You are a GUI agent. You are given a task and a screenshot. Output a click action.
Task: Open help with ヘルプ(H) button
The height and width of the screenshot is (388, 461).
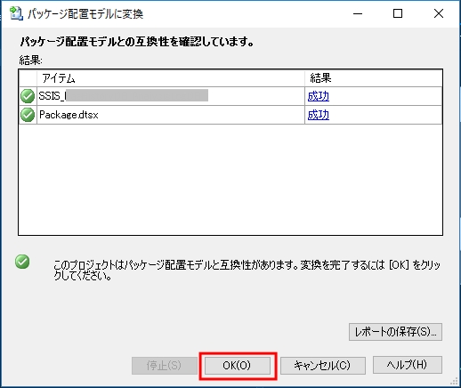click(x=407, y=365)
